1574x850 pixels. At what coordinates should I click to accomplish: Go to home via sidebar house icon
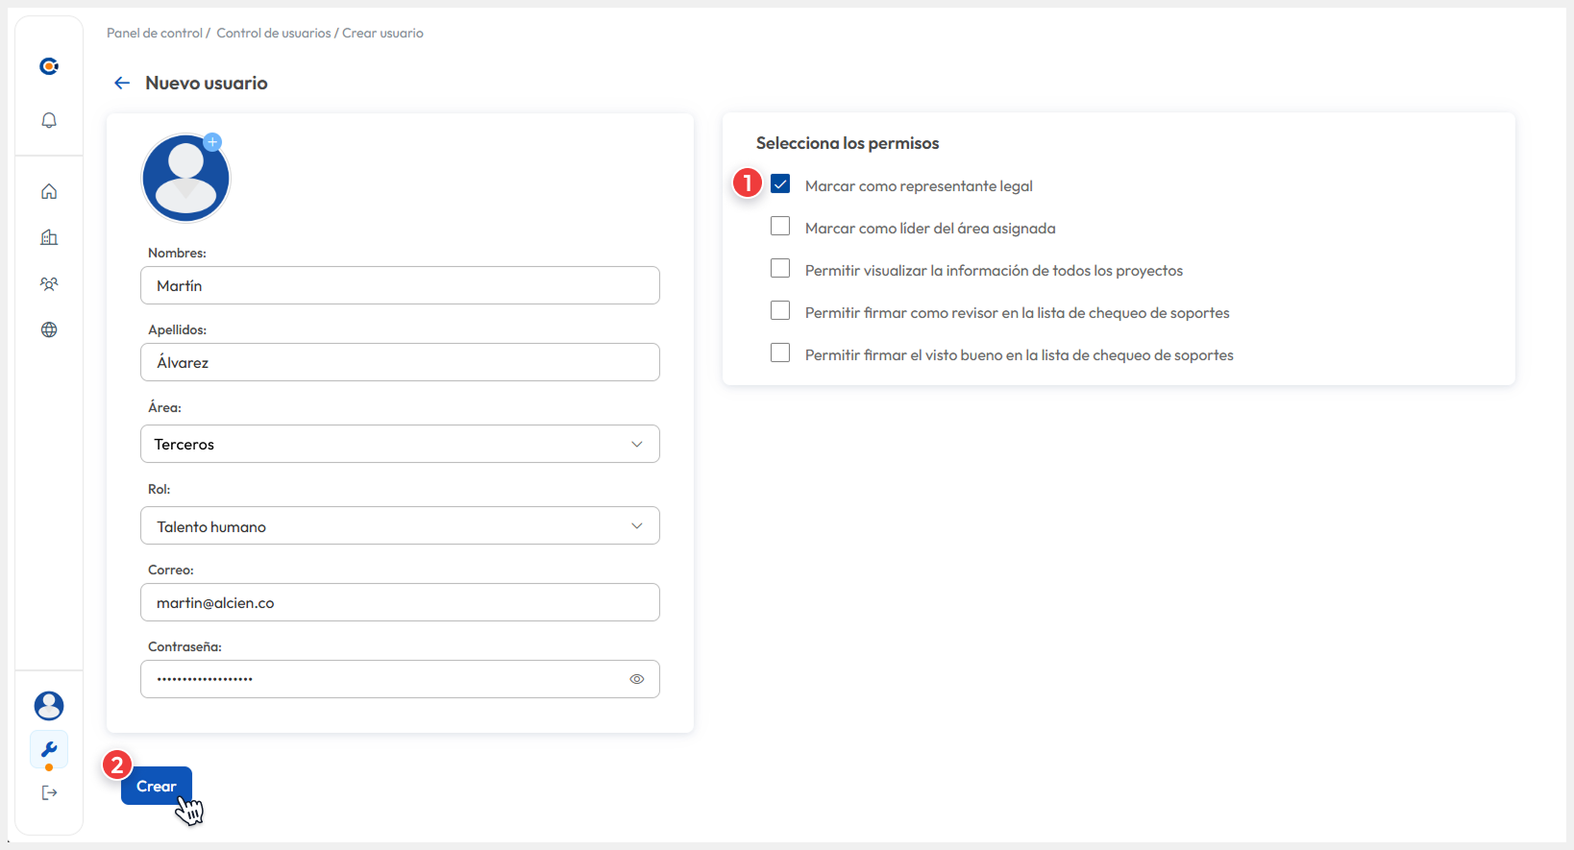pos(49,191)
